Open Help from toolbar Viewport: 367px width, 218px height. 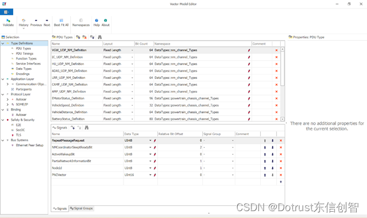coord(97,22)
